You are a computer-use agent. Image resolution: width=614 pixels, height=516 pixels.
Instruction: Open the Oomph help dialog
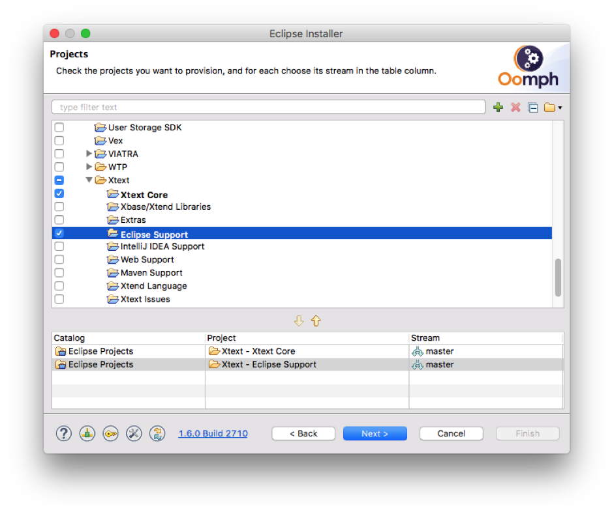tap(63, 433)
